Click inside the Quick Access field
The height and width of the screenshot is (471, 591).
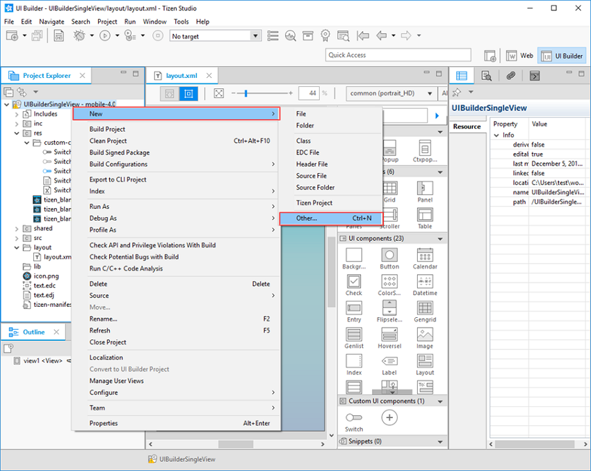tap(397, 54)
